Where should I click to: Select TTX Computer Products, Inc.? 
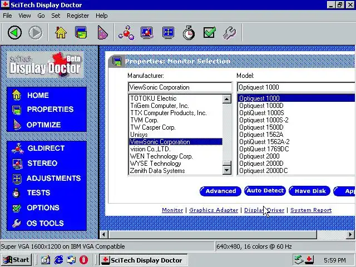pyautogui.click(x=176, y=113)
